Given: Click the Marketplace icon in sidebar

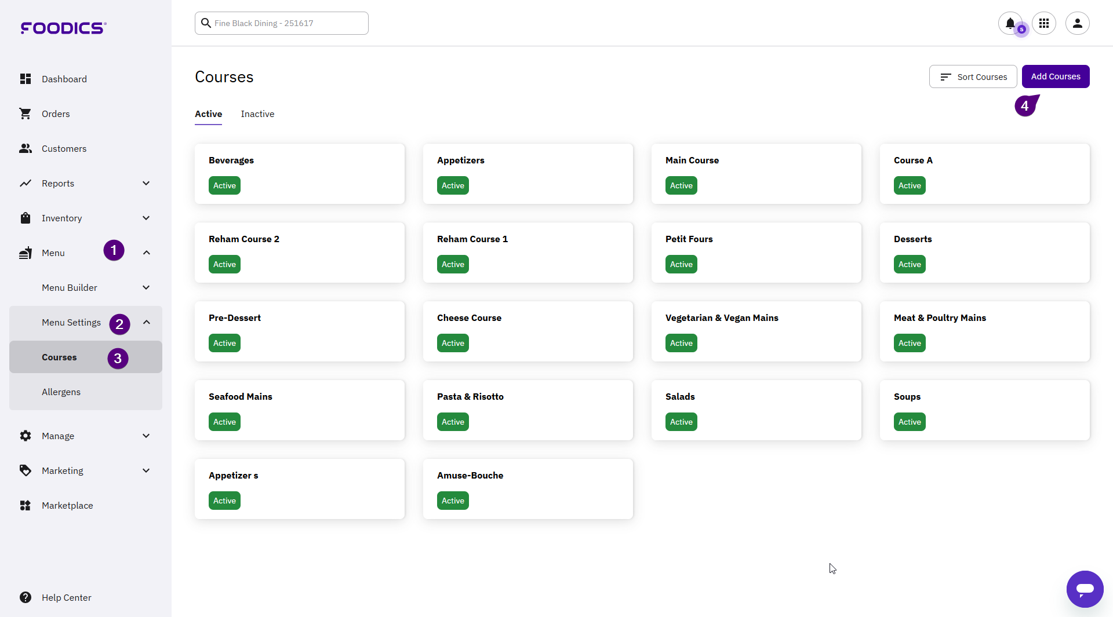Looking at the screenshot, I should coord(26,505).
